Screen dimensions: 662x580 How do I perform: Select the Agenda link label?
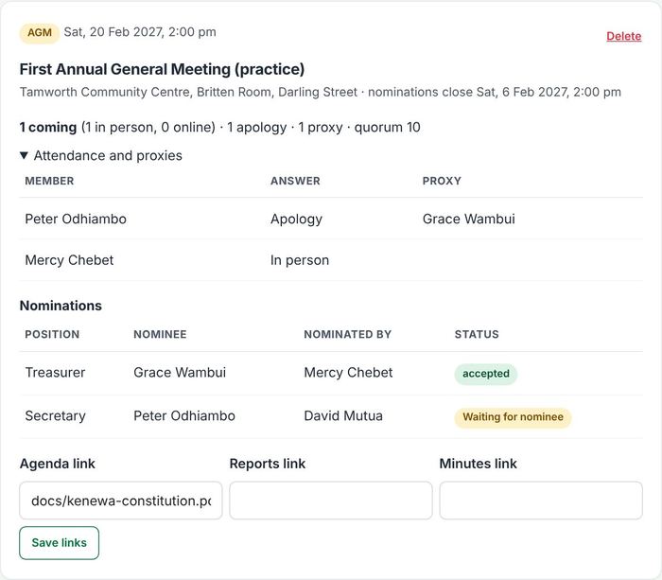tap(58, 464)
